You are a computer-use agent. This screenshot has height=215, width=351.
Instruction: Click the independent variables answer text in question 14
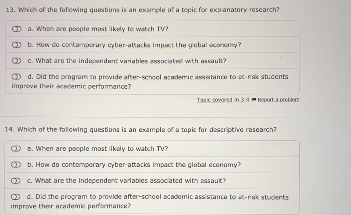[127, 181]
